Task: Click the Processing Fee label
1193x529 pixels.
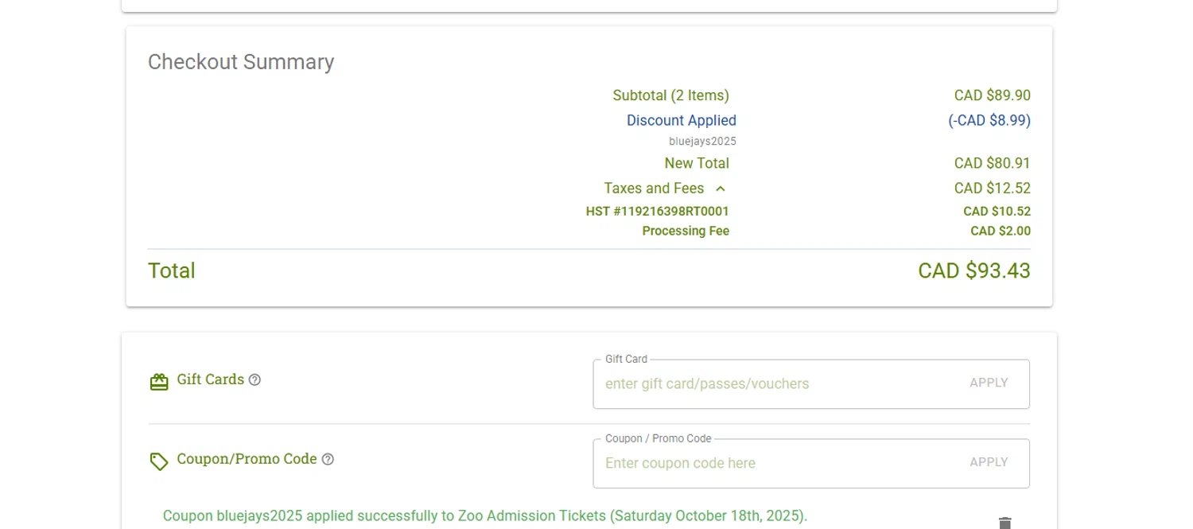Action: coord(685,231)
